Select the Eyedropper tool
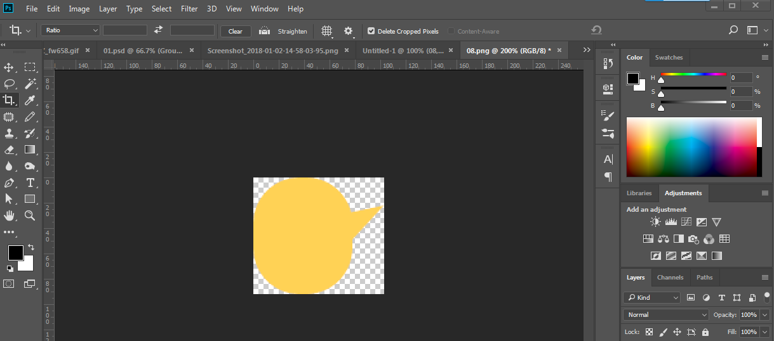The height and width of the screenshot is (341, 774). pyautogui.click(x=30, y=100)
